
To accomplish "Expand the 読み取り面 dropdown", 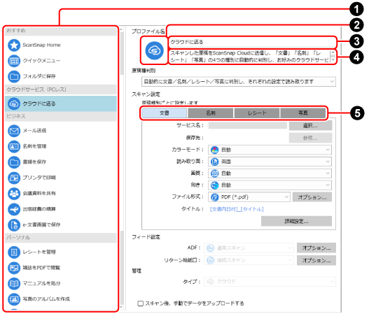I will [270, 162].
